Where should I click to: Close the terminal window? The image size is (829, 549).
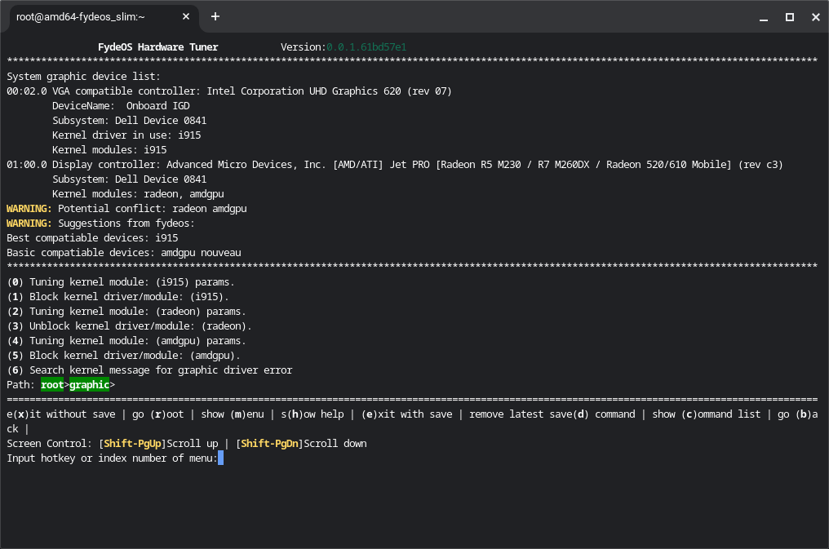(815, 17)
